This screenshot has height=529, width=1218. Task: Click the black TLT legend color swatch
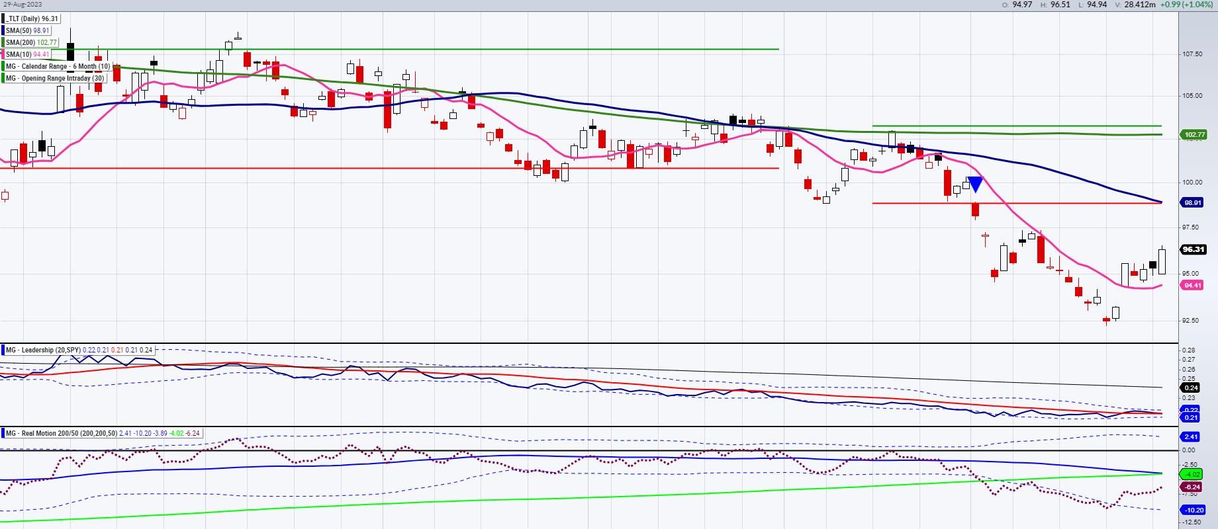tap(3, 19)
